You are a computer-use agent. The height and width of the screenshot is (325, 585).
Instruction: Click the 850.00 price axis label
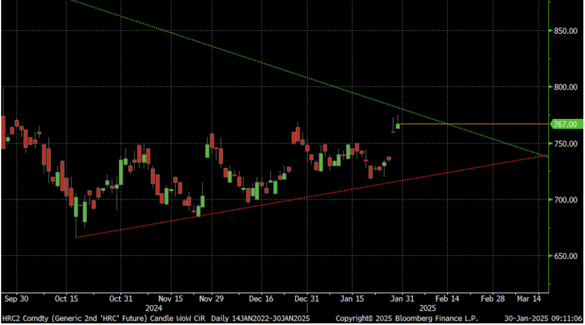(564, 31)
